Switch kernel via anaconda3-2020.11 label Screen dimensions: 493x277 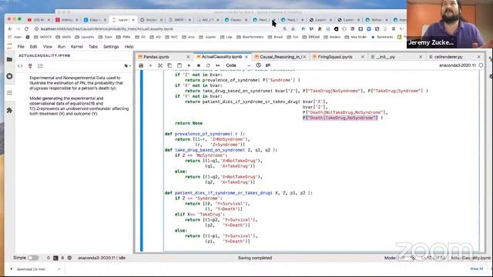(x=457, y=65)
